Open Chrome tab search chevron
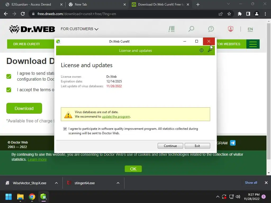This screenshot has width=271, height=203. point(228,4)
